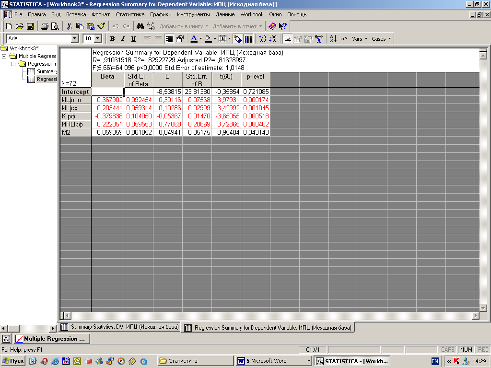491x368 pixels.
Task: Align cell text right
Action: [169, 39]
